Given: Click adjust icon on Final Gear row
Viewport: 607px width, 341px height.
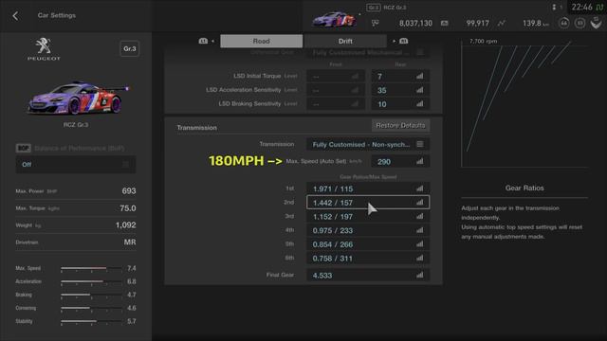Looking at the screenshot, I should click(x=419, y=276).
